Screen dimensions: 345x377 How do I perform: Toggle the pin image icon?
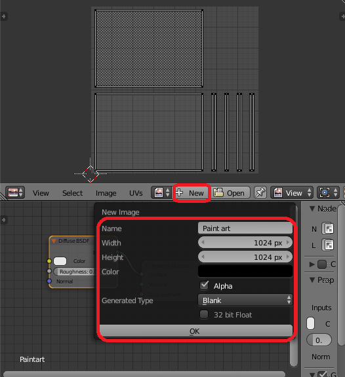(x=260, y=192)
